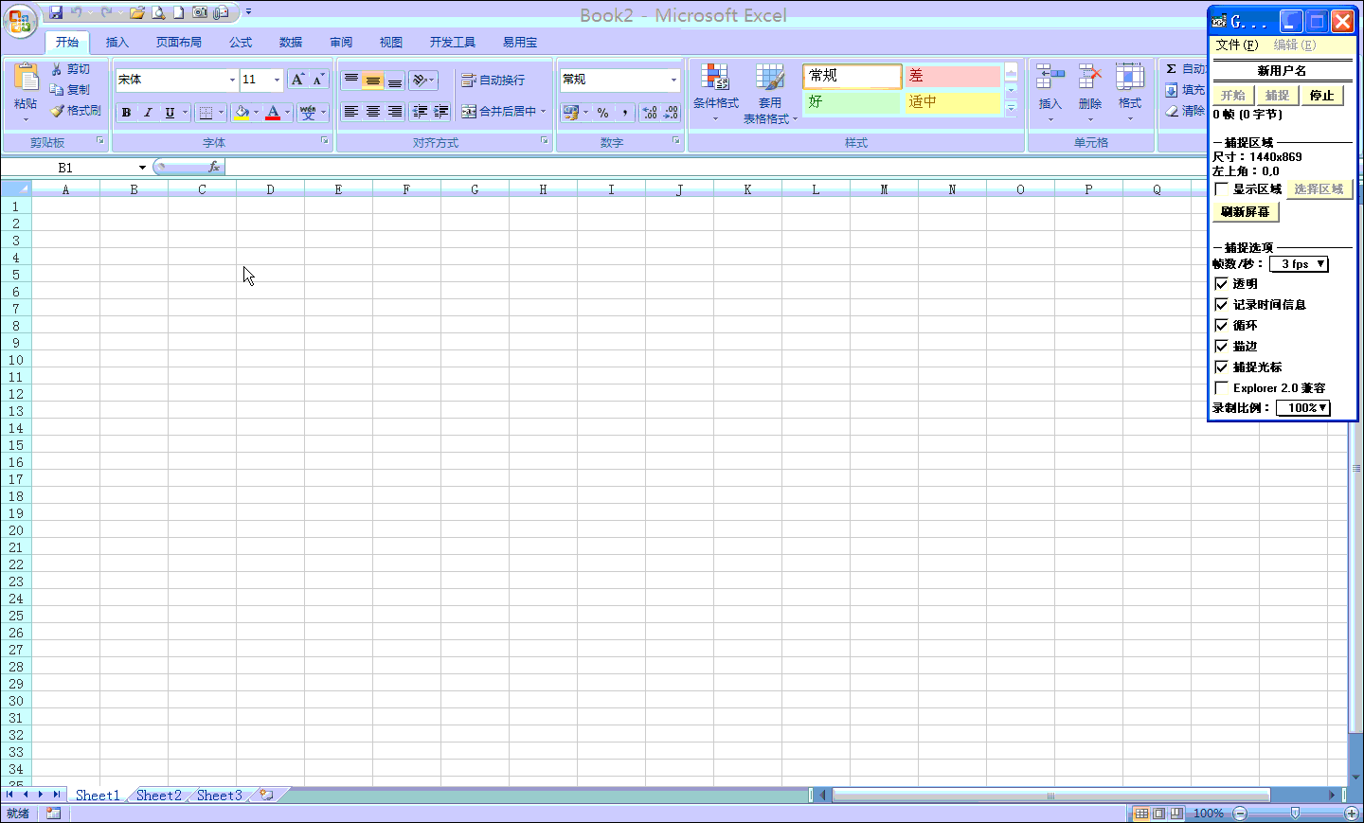Screen dimensions: 1364x823
Task: Copy selection using 复制
Action: 71,90
